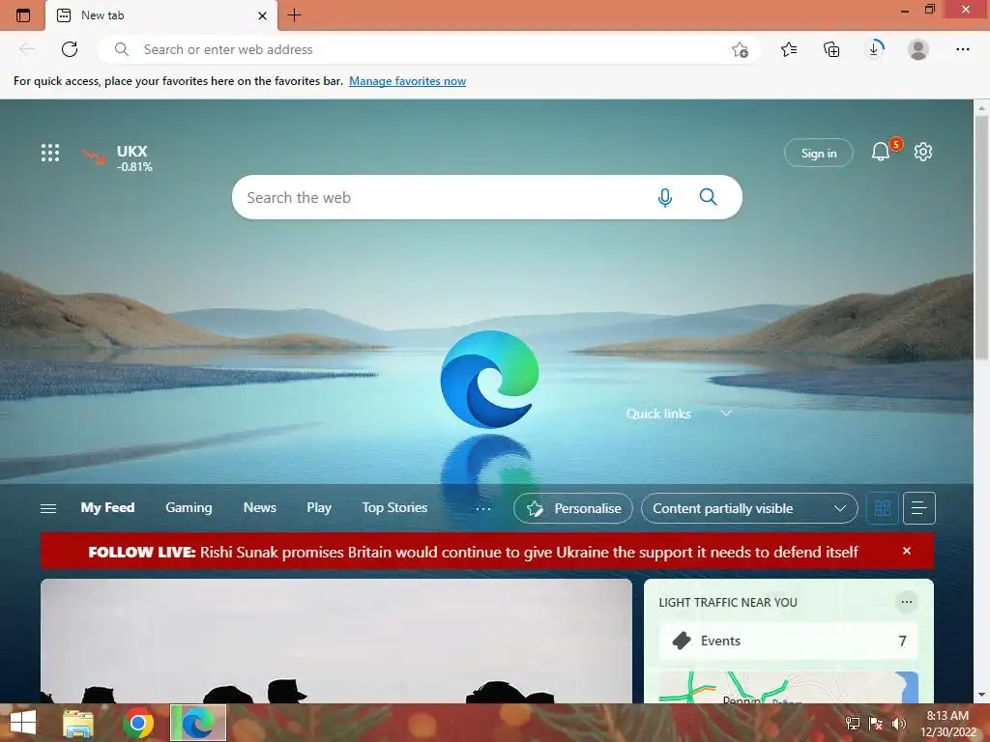Dismiss the FOLLOW LIVE red banner

pos(907,551)
